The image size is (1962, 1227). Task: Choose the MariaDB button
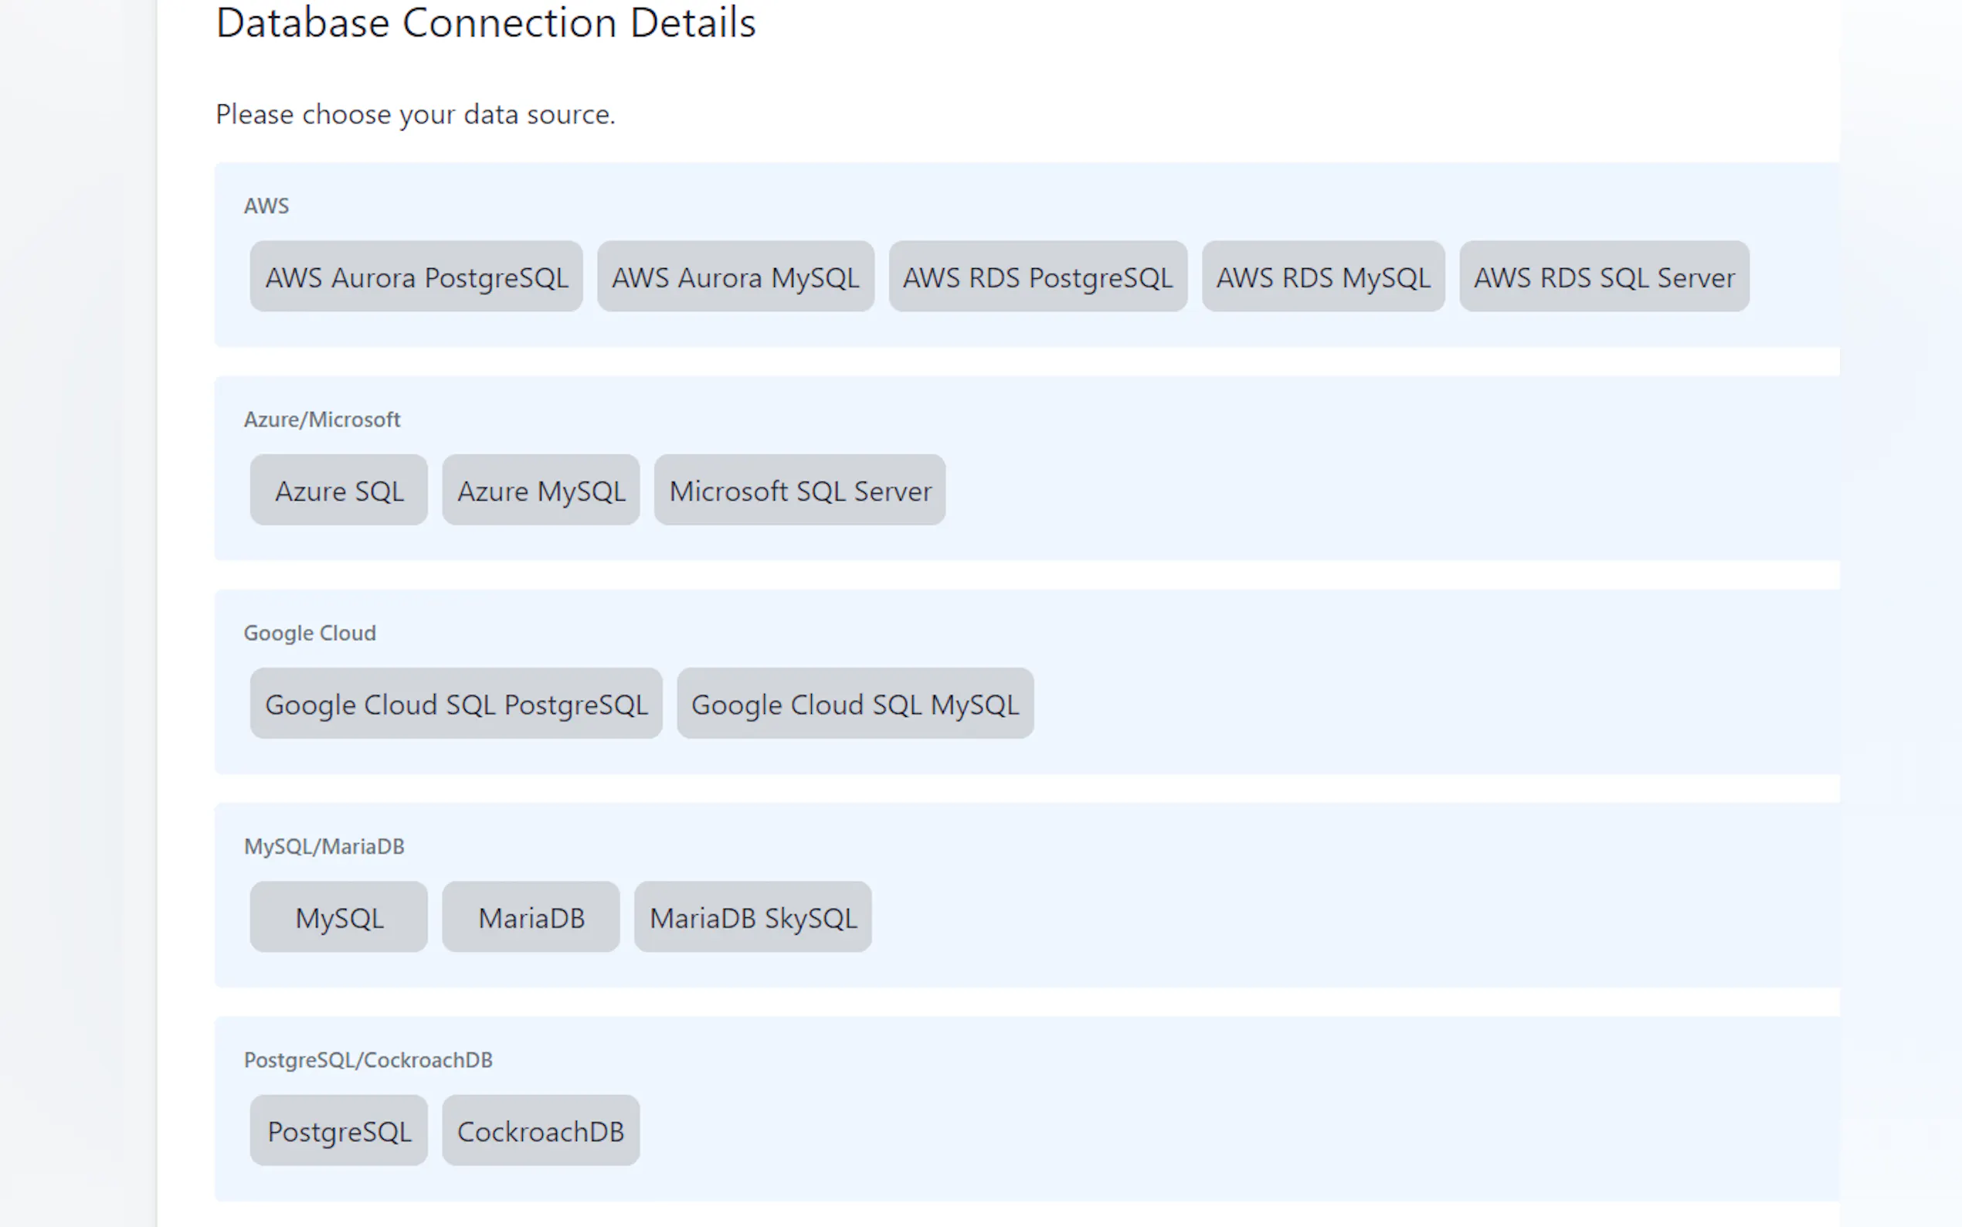pos(531,917)
